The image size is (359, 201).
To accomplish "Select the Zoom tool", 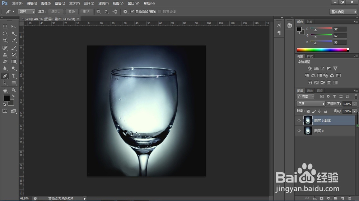I will [x=14, y=90].
